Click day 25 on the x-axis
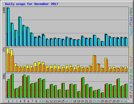The width and height of the screenshot is (134, 104). pos(102,101)
